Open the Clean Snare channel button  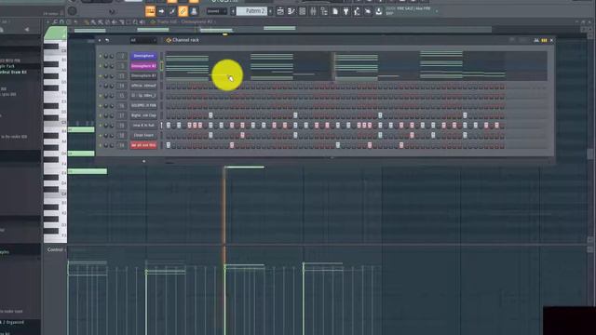(143, 135)
